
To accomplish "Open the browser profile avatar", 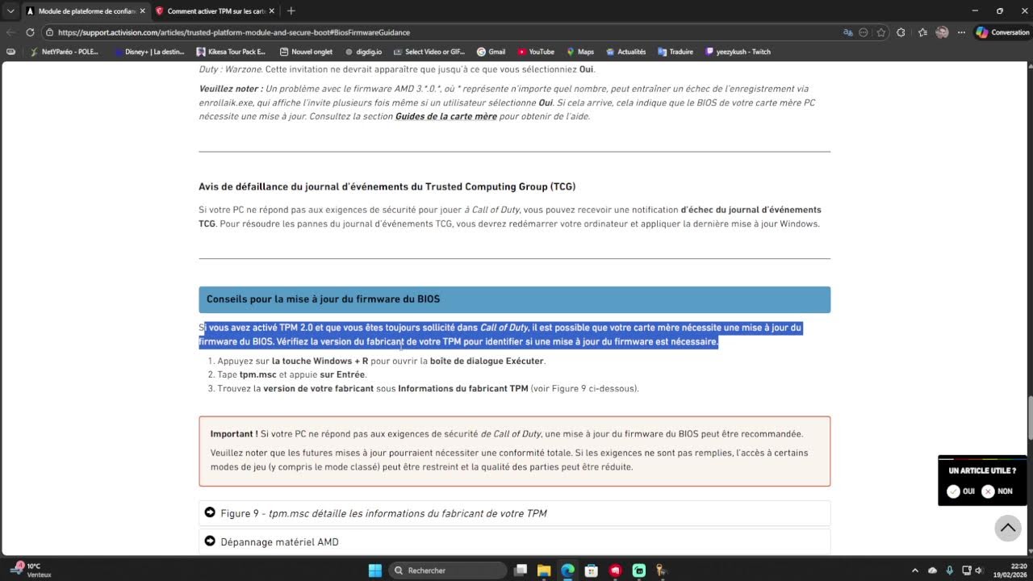I will pos(942,32).
